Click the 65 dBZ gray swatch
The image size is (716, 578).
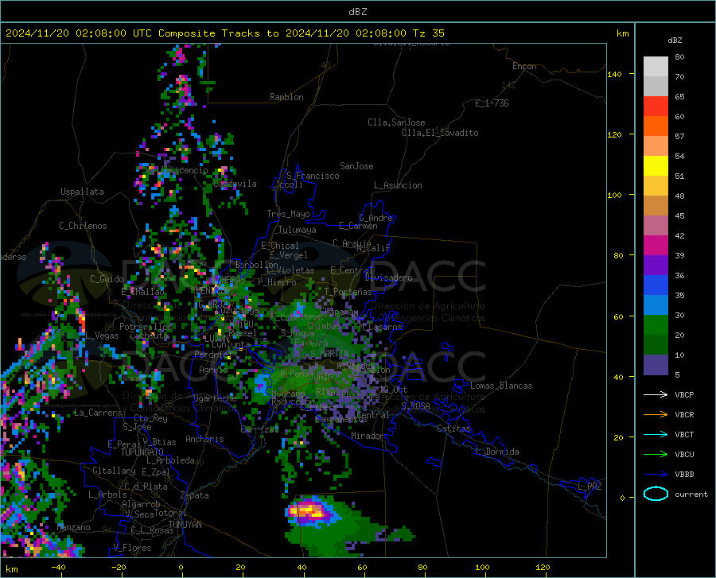pyautogui.click(x=656, y=86)
